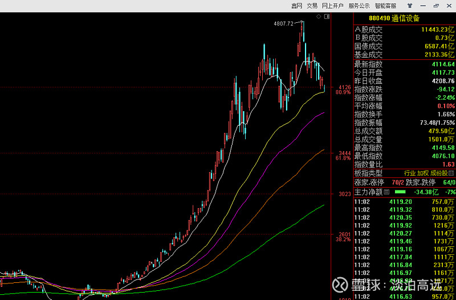
Task: Click the 行业 board type link
Action: (x=410, y=173)
